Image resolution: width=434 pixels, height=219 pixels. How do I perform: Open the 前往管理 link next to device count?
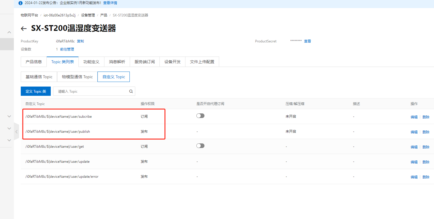(67, 49)
